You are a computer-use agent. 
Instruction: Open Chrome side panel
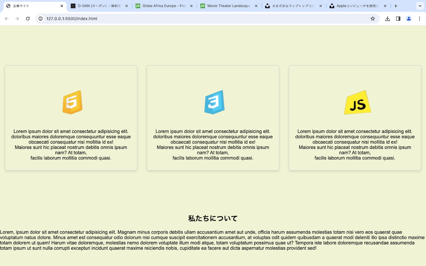pos(398,18)
